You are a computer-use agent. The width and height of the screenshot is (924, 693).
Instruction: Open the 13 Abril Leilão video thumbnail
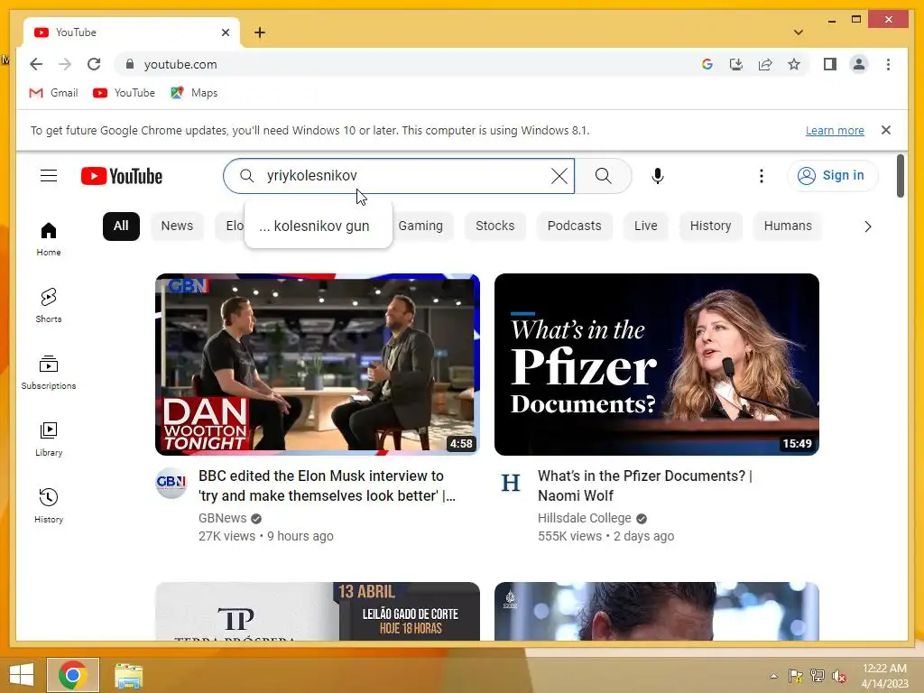317,611
